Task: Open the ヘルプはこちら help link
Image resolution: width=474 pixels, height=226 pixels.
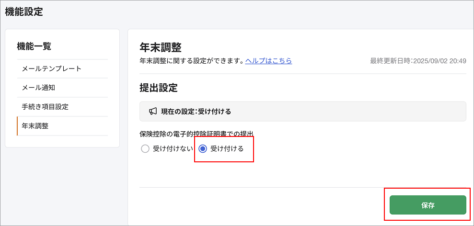Action: pos(268,61)
